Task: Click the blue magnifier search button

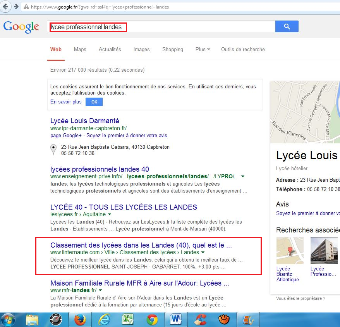Action: point(287,26)
